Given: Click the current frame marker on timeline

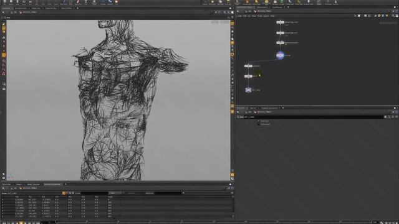Looking at the screenshot, I should [57, 222].
